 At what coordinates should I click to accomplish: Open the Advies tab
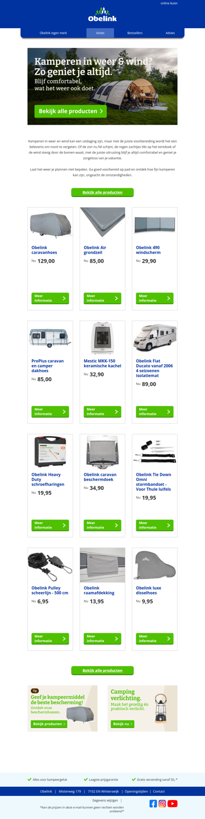pyautogui.click(x=170, y=33)
